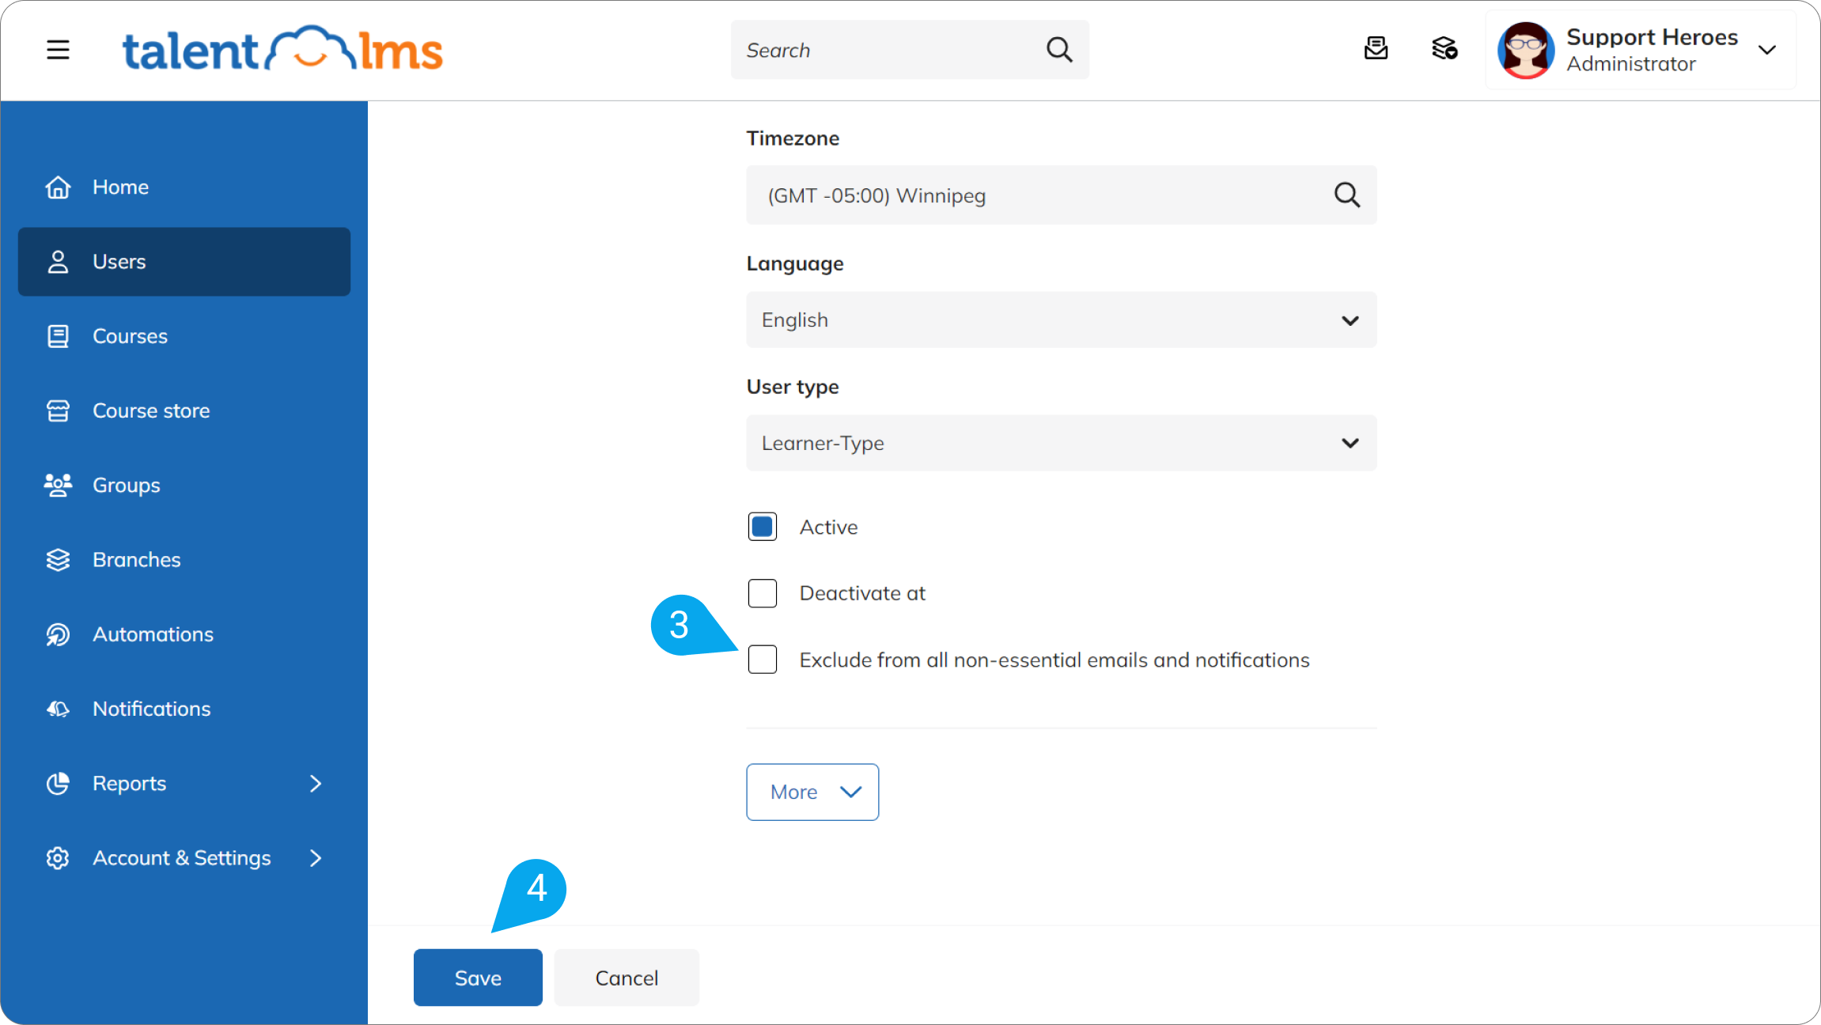This screenshot has height=1025, width=1821.
Task: Open Courses from the sidebar
Action: tap(184, 336)
